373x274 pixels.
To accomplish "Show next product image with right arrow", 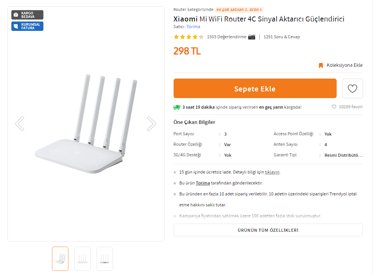I will tap(151, 124).
